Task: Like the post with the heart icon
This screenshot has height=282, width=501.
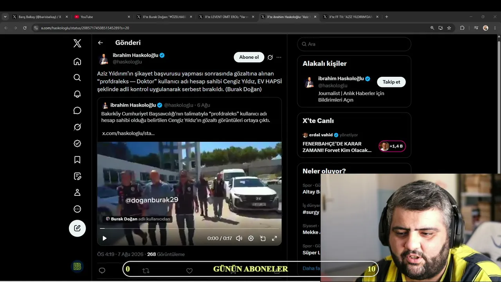Action: click(x=189, y=270)
